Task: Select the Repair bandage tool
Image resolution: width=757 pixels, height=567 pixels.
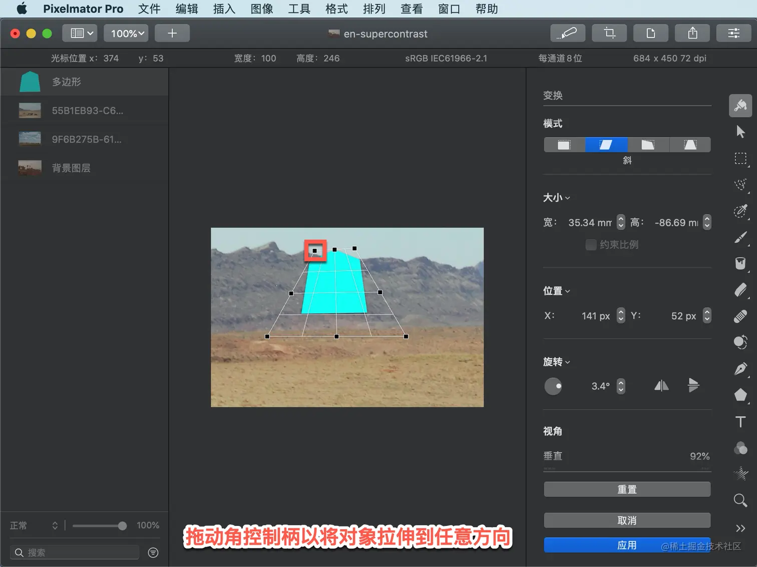Action: (x=740, y=316)
